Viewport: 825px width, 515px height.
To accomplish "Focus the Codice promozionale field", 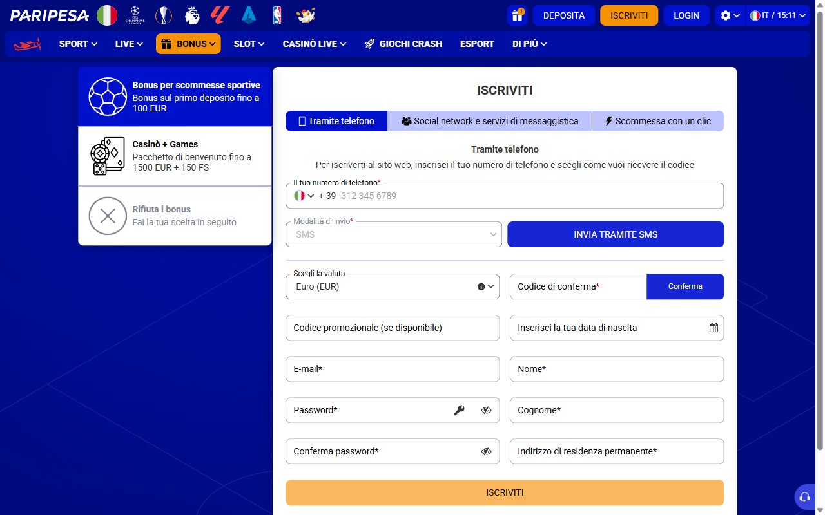I will tap(393, 328).
